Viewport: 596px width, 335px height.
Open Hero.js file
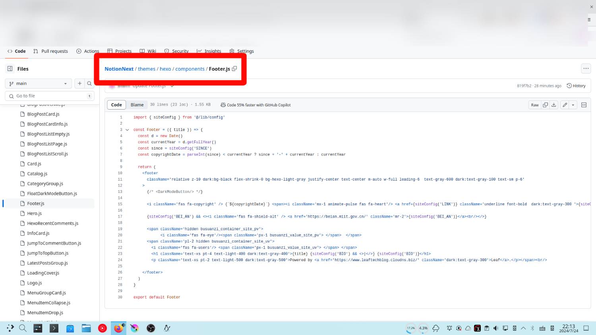(34, 213)
